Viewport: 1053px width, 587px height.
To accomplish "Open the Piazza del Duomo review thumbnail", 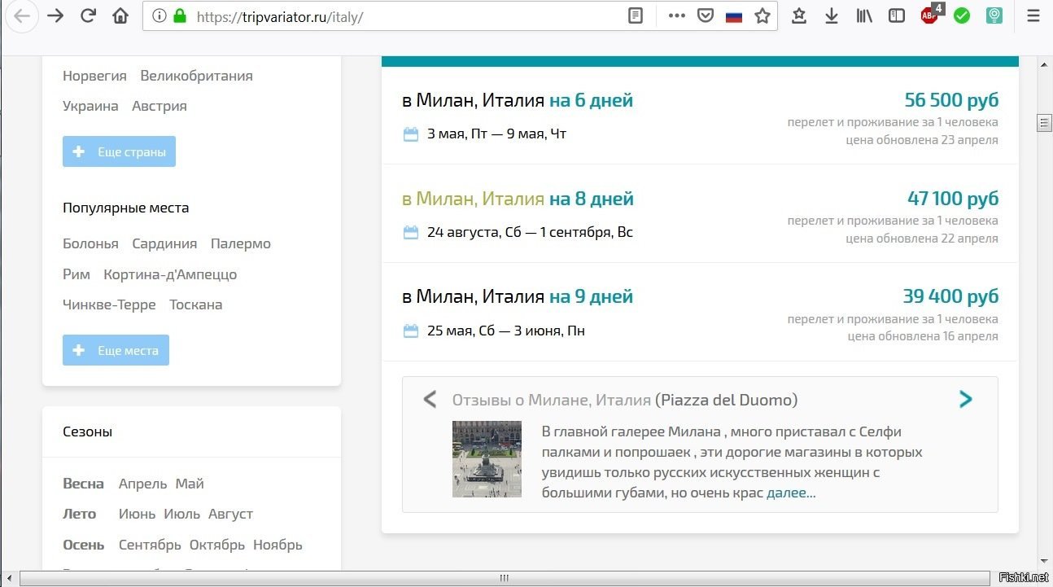I will coord(487,459).
